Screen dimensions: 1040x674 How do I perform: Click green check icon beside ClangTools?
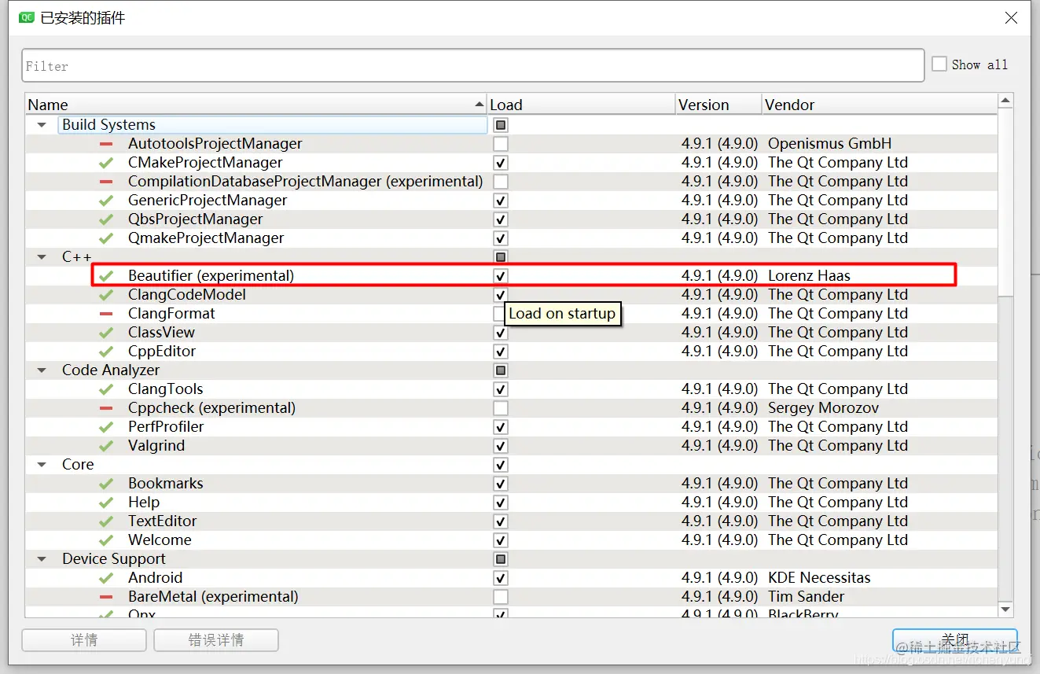[106, 389]
